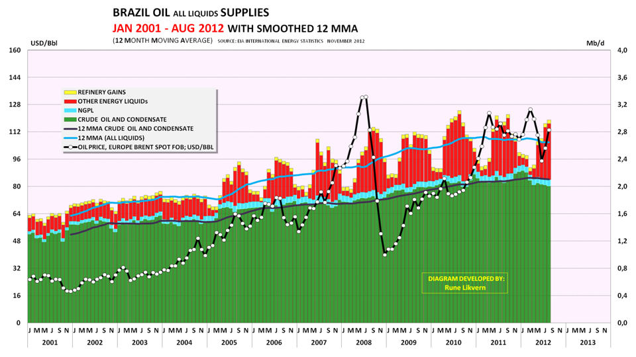Click the 2001 year label on the x-axis

[x=50, y=342]
